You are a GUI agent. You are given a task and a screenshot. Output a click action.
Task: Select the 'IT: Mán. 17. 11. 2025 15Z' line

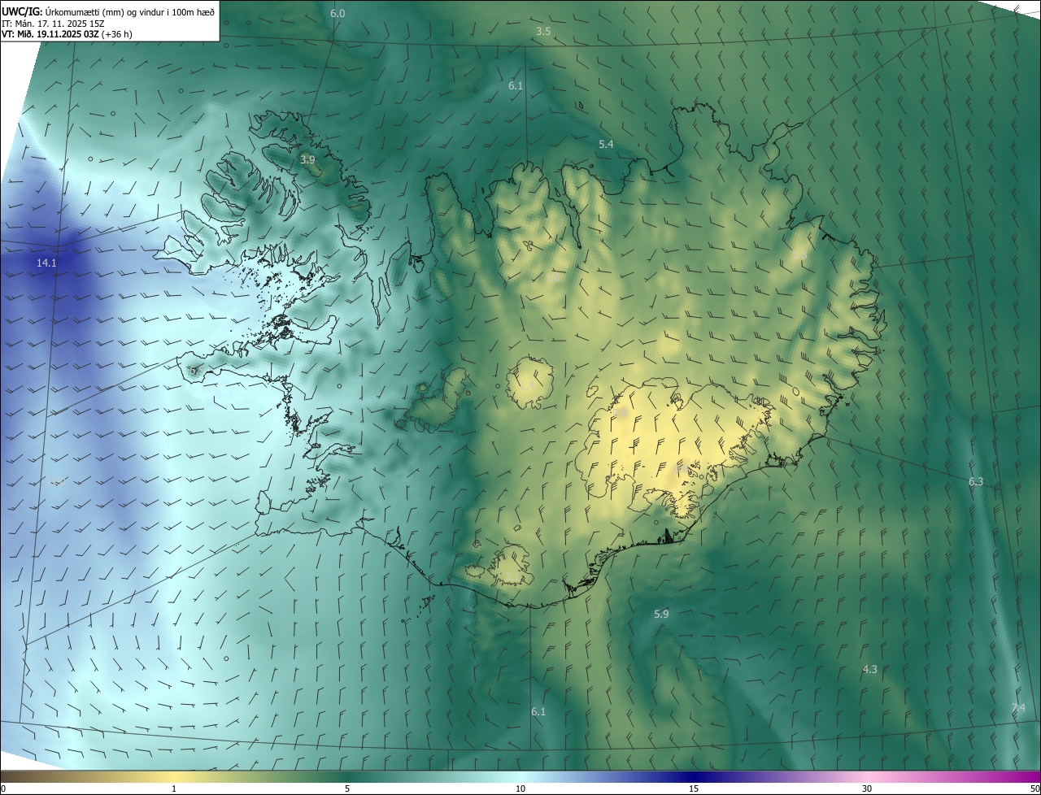click(52, 23)
